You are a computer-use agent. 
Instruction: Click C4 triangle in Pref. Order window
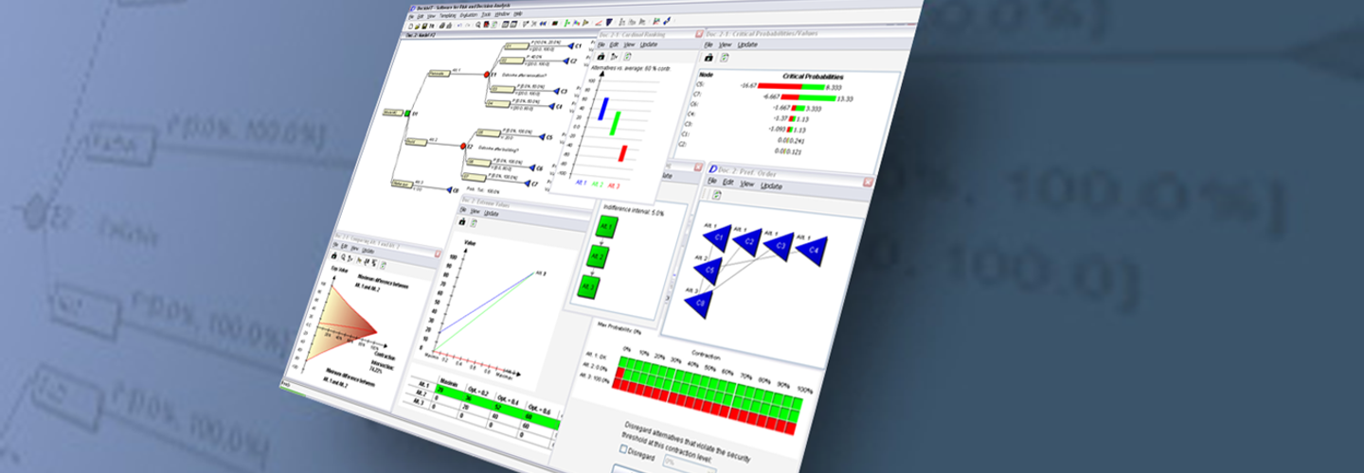click(813, 250)
